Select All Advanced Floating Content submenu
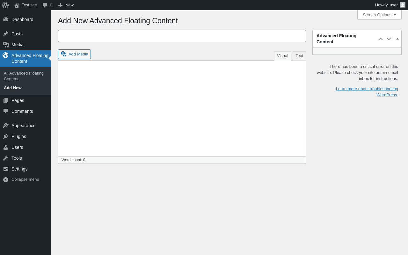Screen dimensions: 408x255 coord(24,76)
